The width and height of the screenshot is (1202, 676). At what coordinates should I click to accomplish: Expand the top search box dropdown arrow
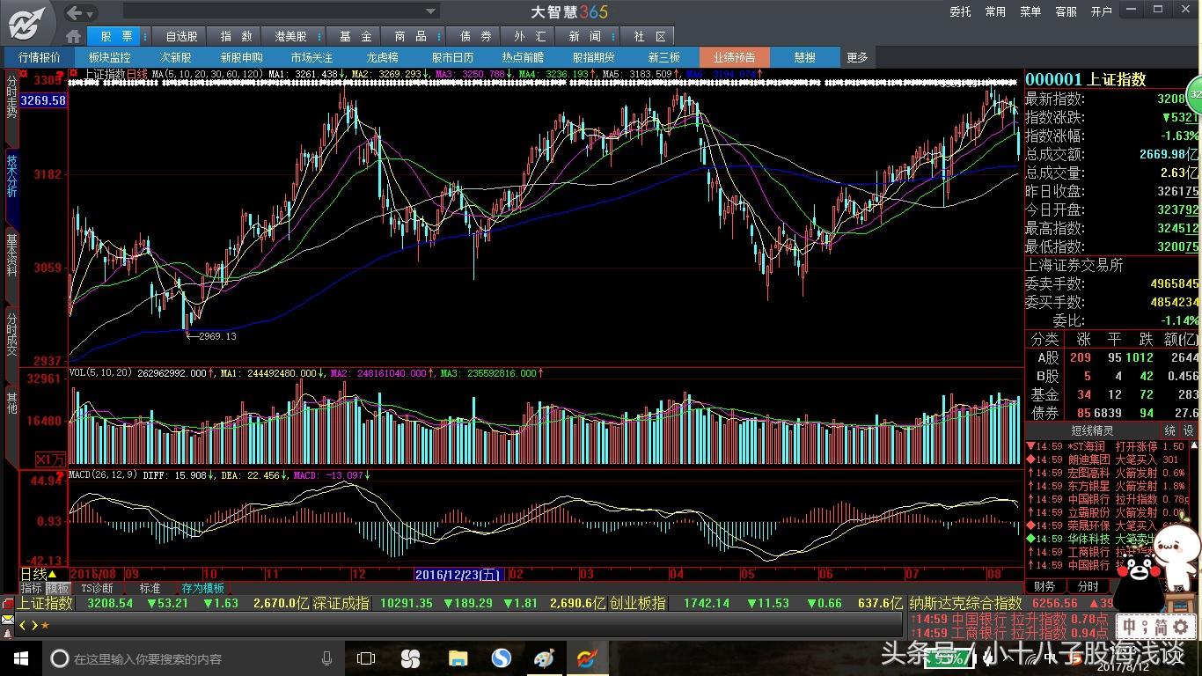click(x=431, y=11)
